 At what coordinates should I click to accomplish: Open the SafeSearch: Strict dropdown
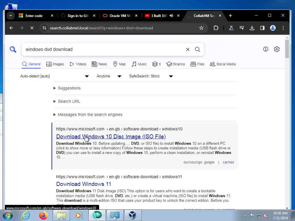point(151,76)
